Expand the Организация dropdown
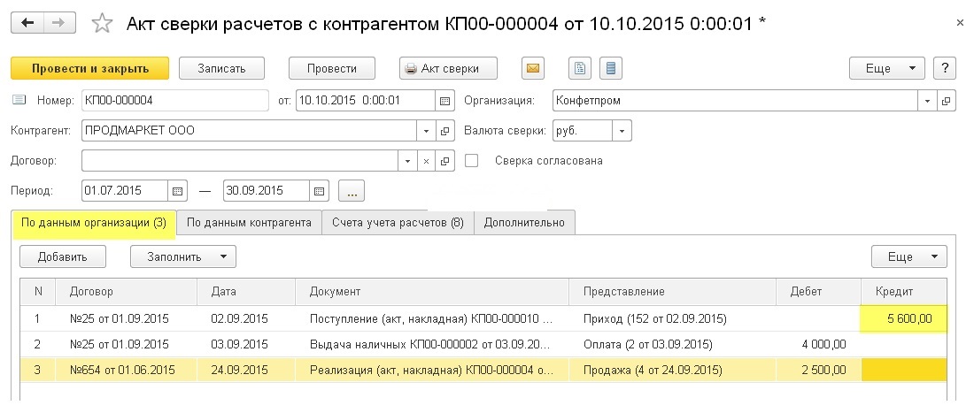 (x=927, y=101)
